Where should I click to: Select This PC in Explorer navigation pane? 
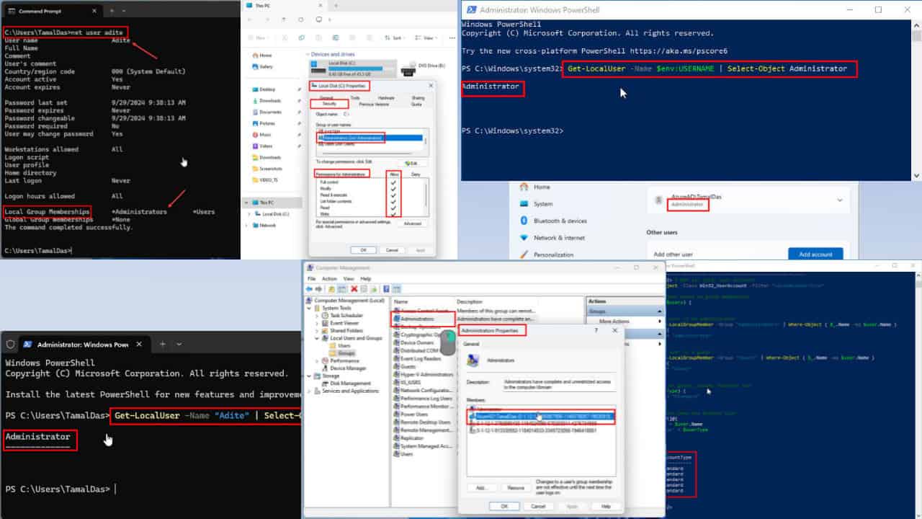point(274,203)
